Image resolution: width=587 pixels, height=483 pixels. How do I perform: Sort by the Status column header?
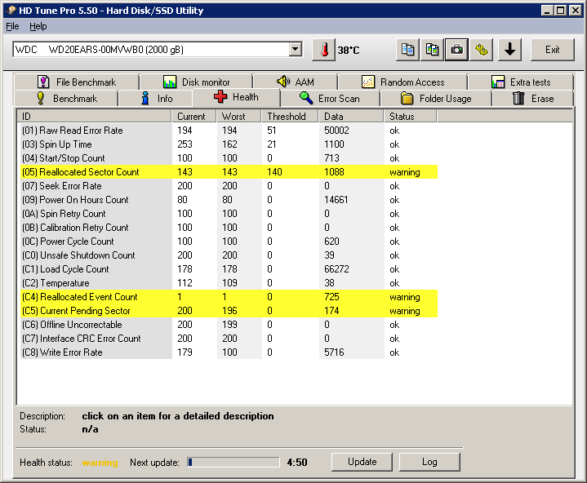tap(411, 117)
